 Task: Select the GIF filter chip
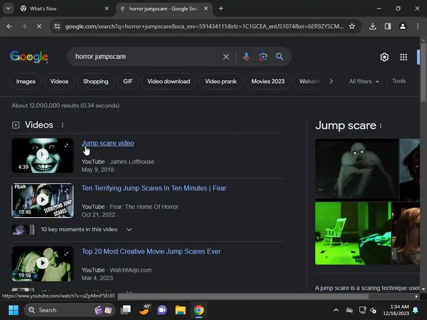click(128, 81)
